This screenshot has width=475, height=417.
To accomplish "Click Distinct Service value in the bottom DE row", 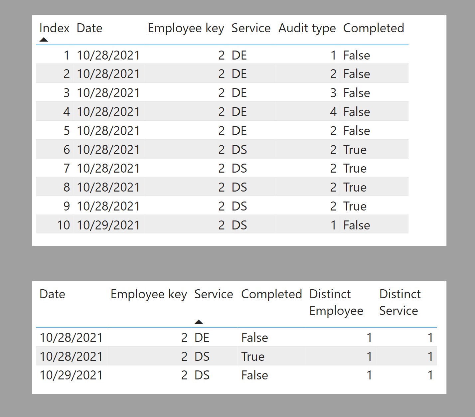I will [x=430, y=338].
